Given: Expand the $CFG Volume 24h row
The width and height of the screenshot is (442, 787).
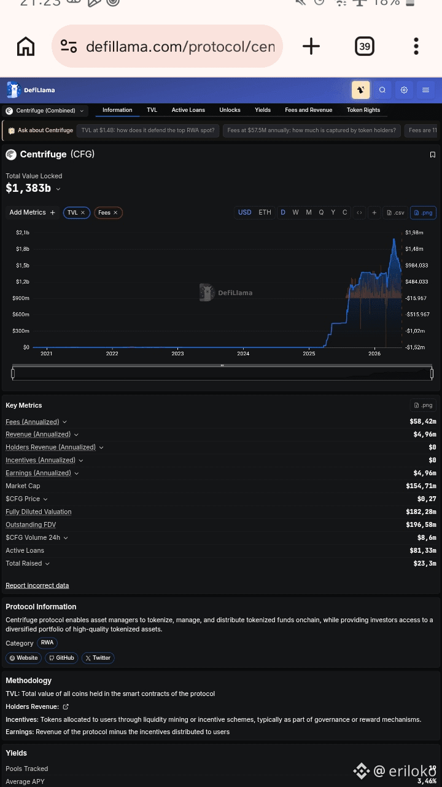Looking at the screenshot, I should 37,538.
